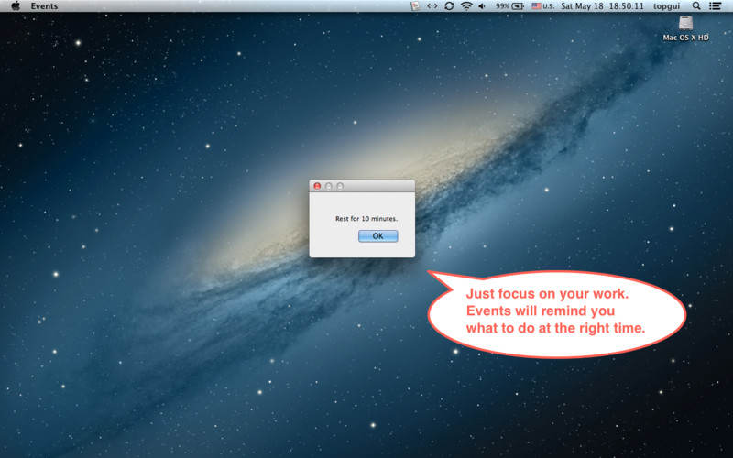
Task: Open the Events app menu
Action: point(44,6)
